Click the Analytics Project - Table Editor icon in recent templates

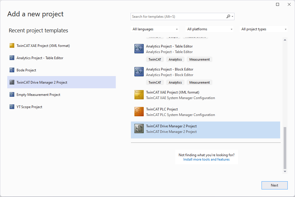(12, 58)
